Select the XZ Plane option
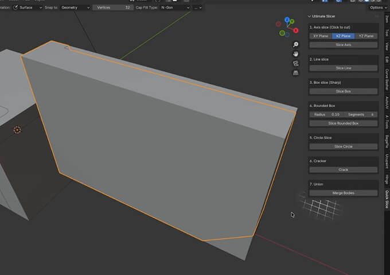This screenshot has width=390, height=275. 343,36
